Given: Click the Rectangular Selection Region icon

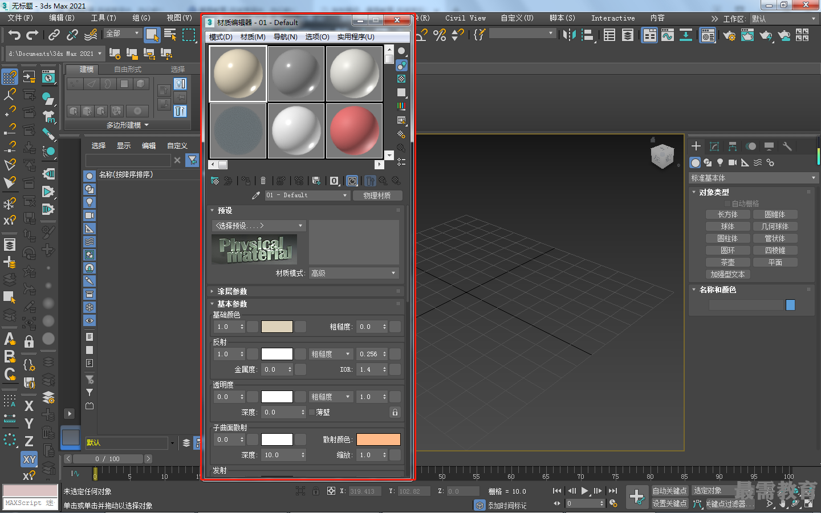Looking at the screenshot, I should 189,35.
